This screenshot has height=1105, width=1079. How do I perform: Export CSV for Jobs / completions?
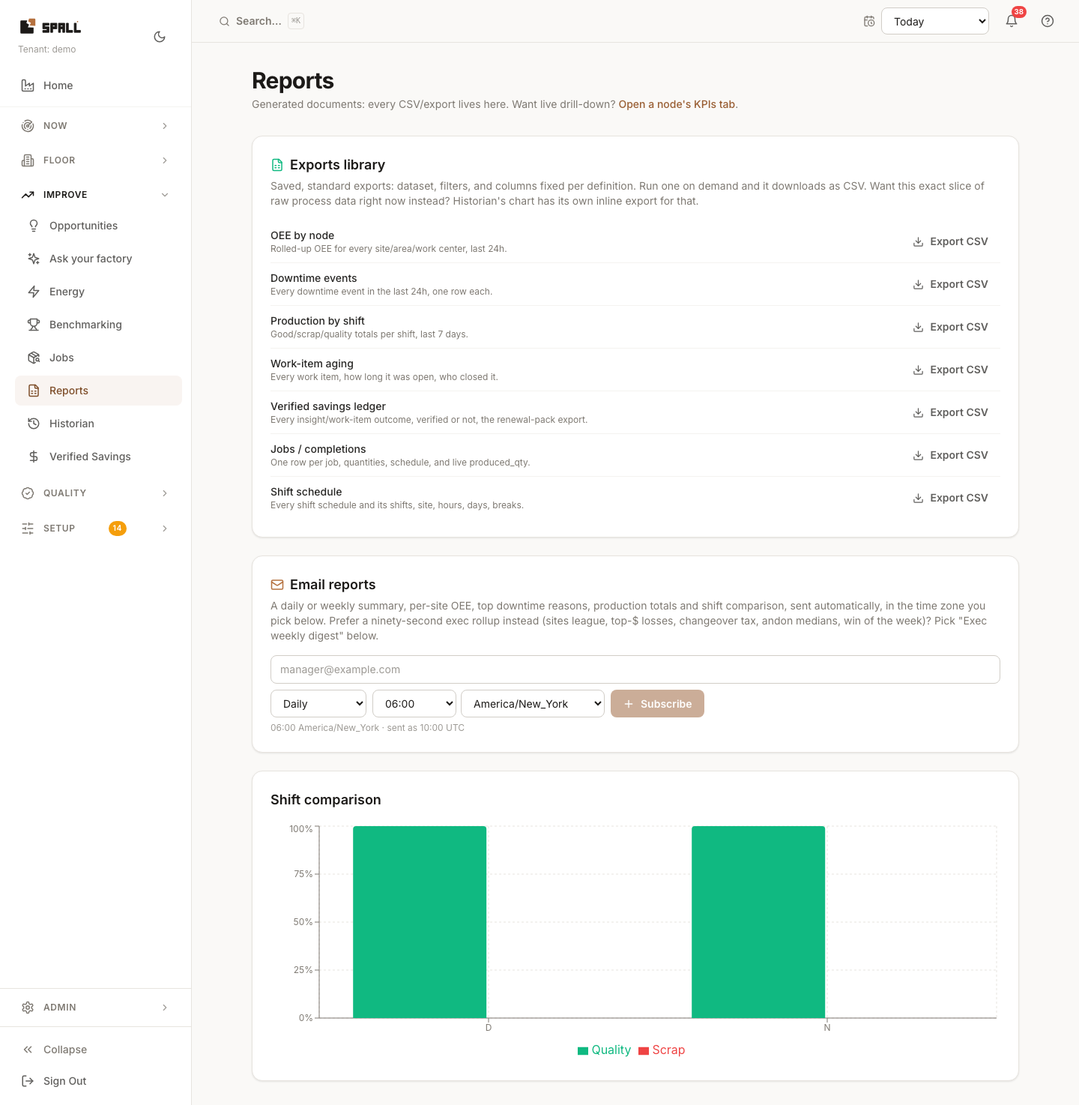(x=950, y=455)
